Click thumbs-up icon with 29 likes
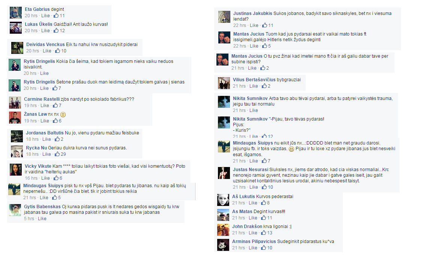The width and height of the screenshot is (428, 255). coord(57,154)
